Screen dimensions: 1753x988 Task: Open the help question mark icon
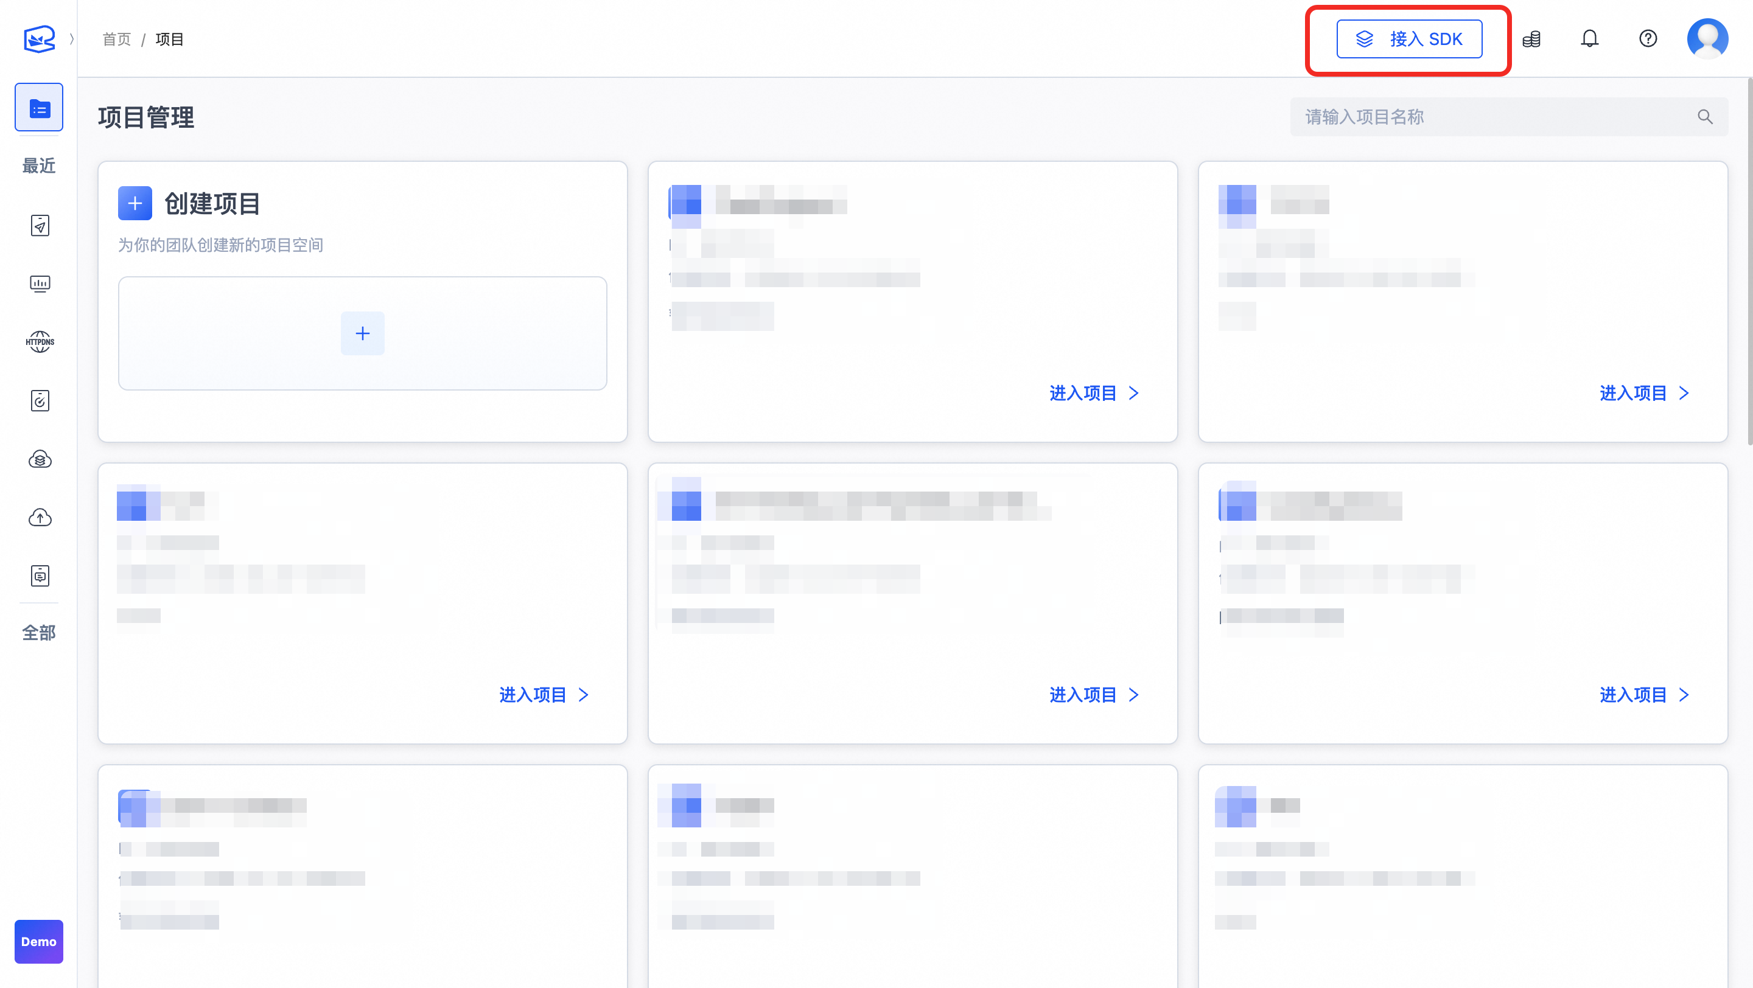tap(1648, 39)
